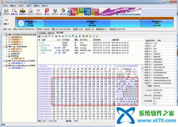
Task: Select the grldr file row
Action: tap(83, 53)
